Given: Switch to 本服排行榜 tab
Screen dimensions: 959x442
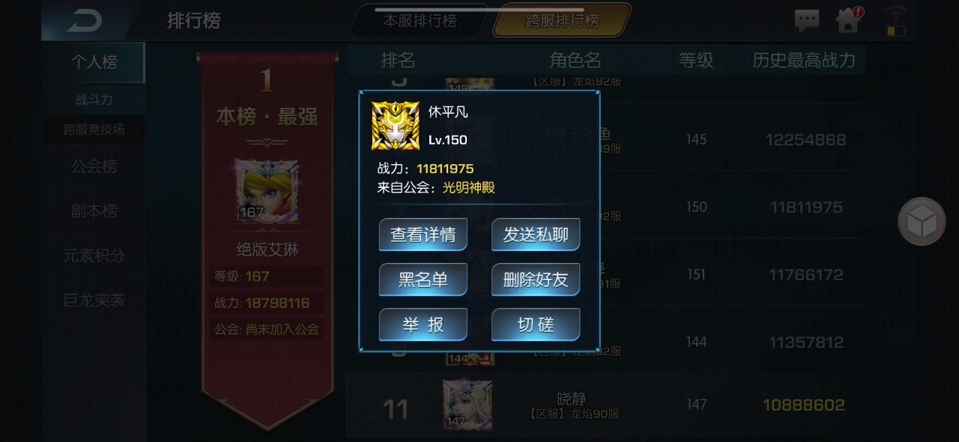Looking at the screenshot, I should pos(420,20).
